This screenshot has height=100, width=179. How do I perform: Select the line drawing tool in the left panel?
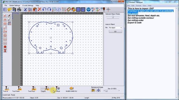[x=5, y=27]
